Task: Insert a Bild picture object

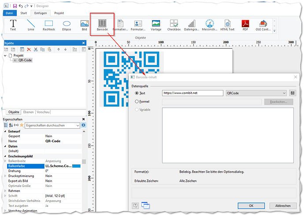Action: click(x=85, y=25)
